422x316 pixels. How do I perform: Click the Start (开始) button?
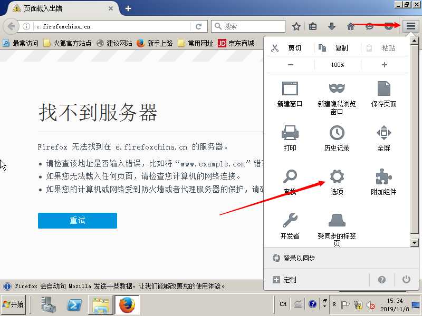click(13, 304)
